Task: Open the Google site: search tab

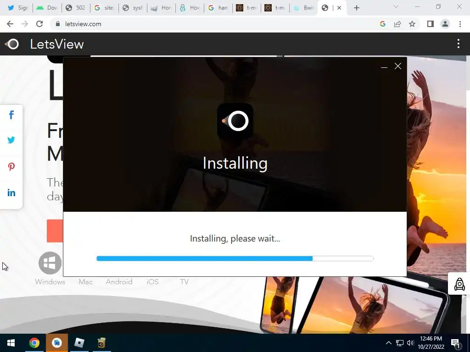Action: coord(104,8)
